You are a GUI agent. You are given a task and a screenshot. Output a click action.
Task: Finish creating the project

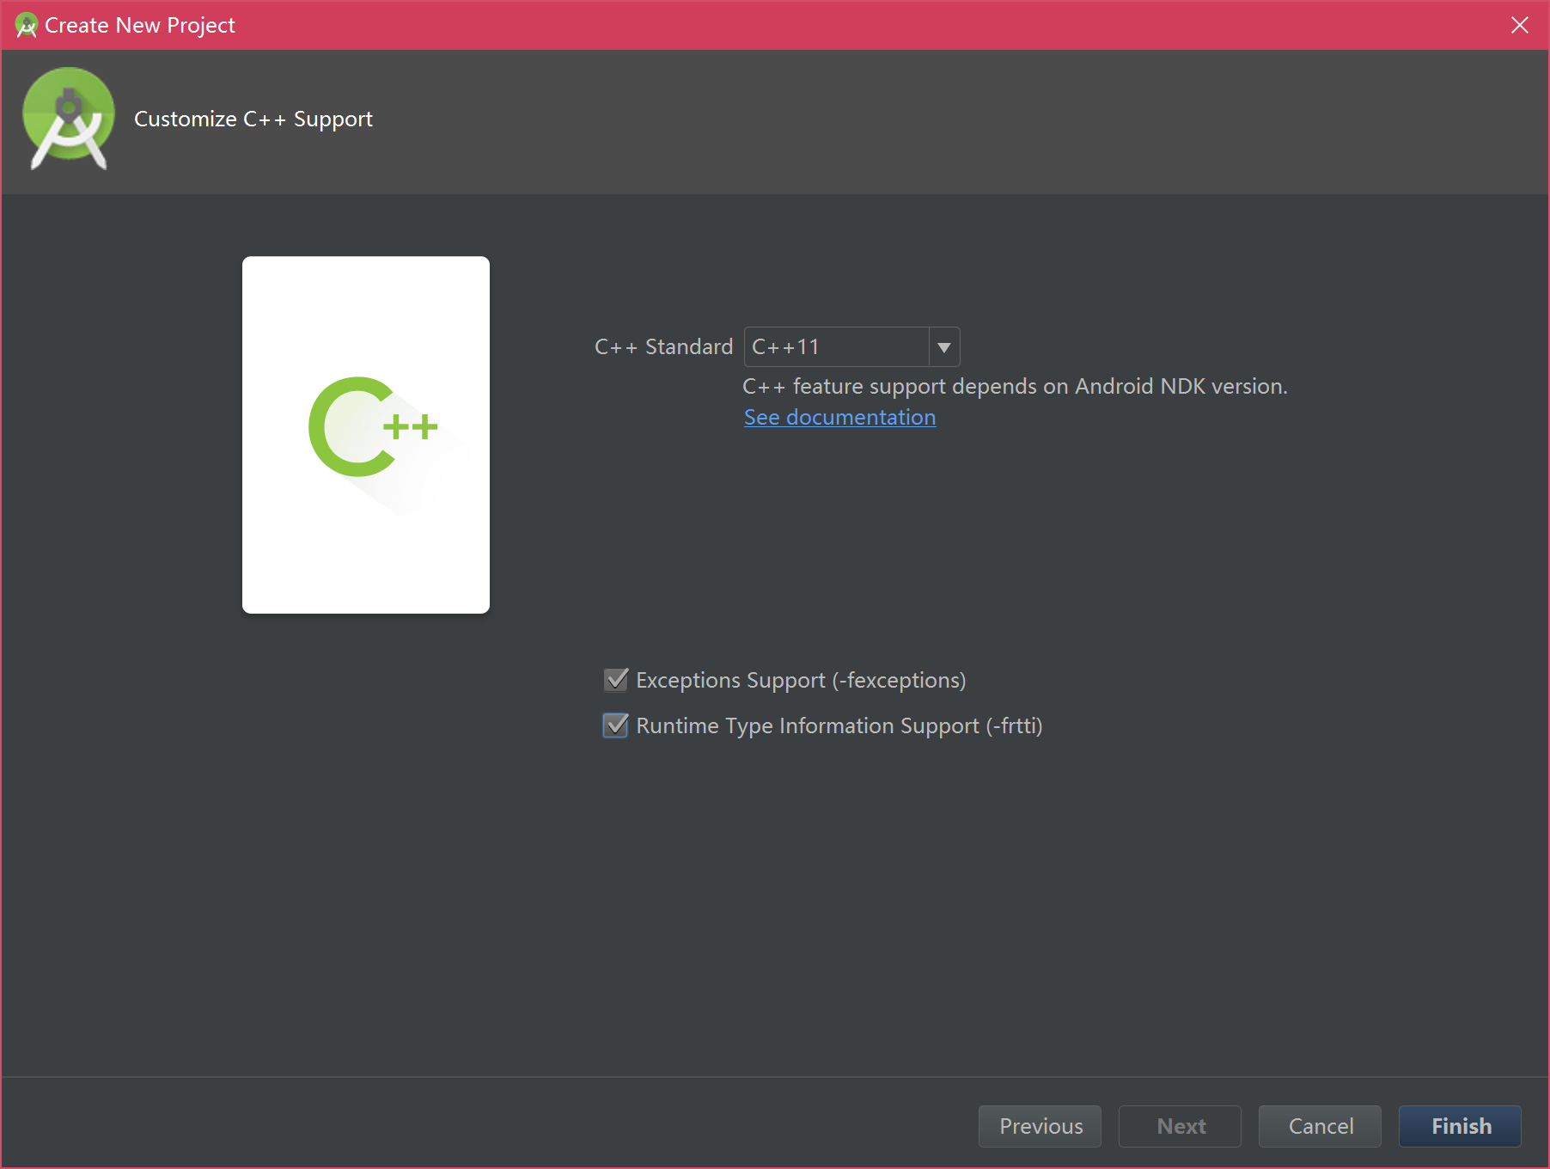pyautogui.click(x=1460, y=1126)
